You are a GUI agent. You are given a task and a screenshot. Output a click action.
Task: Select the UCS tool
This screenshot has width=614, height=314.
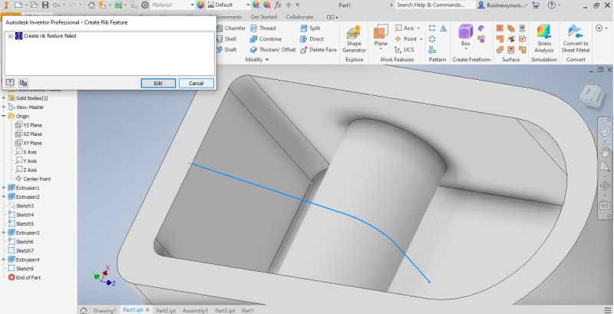(404, 50)
